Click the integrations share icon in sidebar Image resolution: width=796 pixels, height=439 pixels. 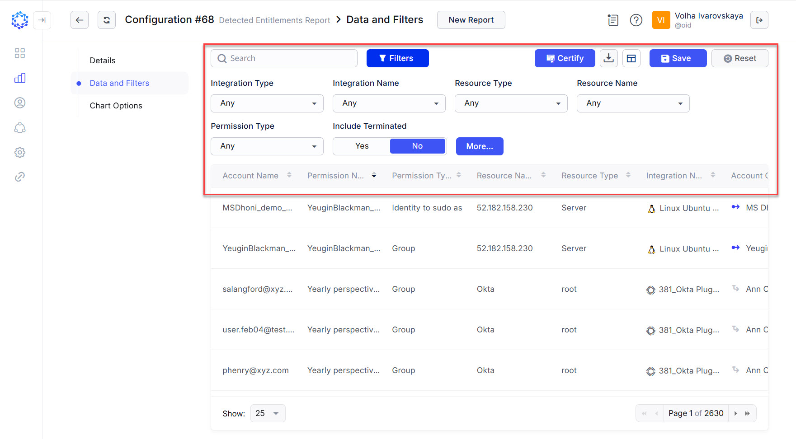tap(19, 128)
